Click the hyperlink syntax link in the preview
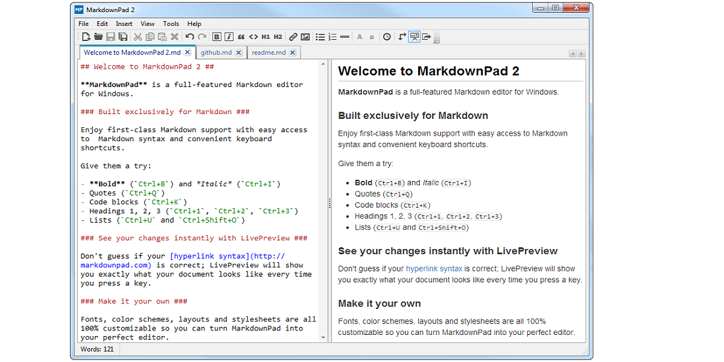The image size is (724, 362). point(434,268)
